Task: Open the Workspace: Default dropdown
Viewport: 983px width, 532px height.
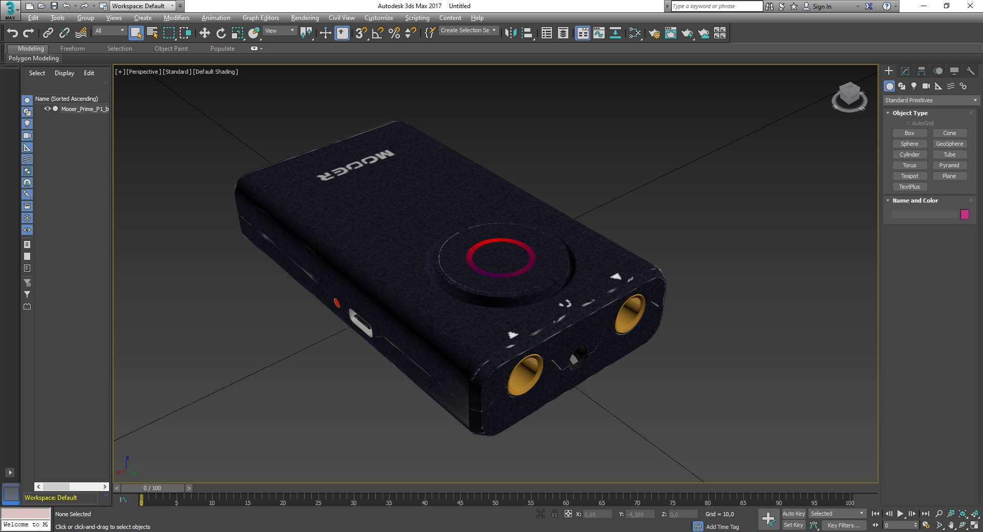Action: point(143,6)
